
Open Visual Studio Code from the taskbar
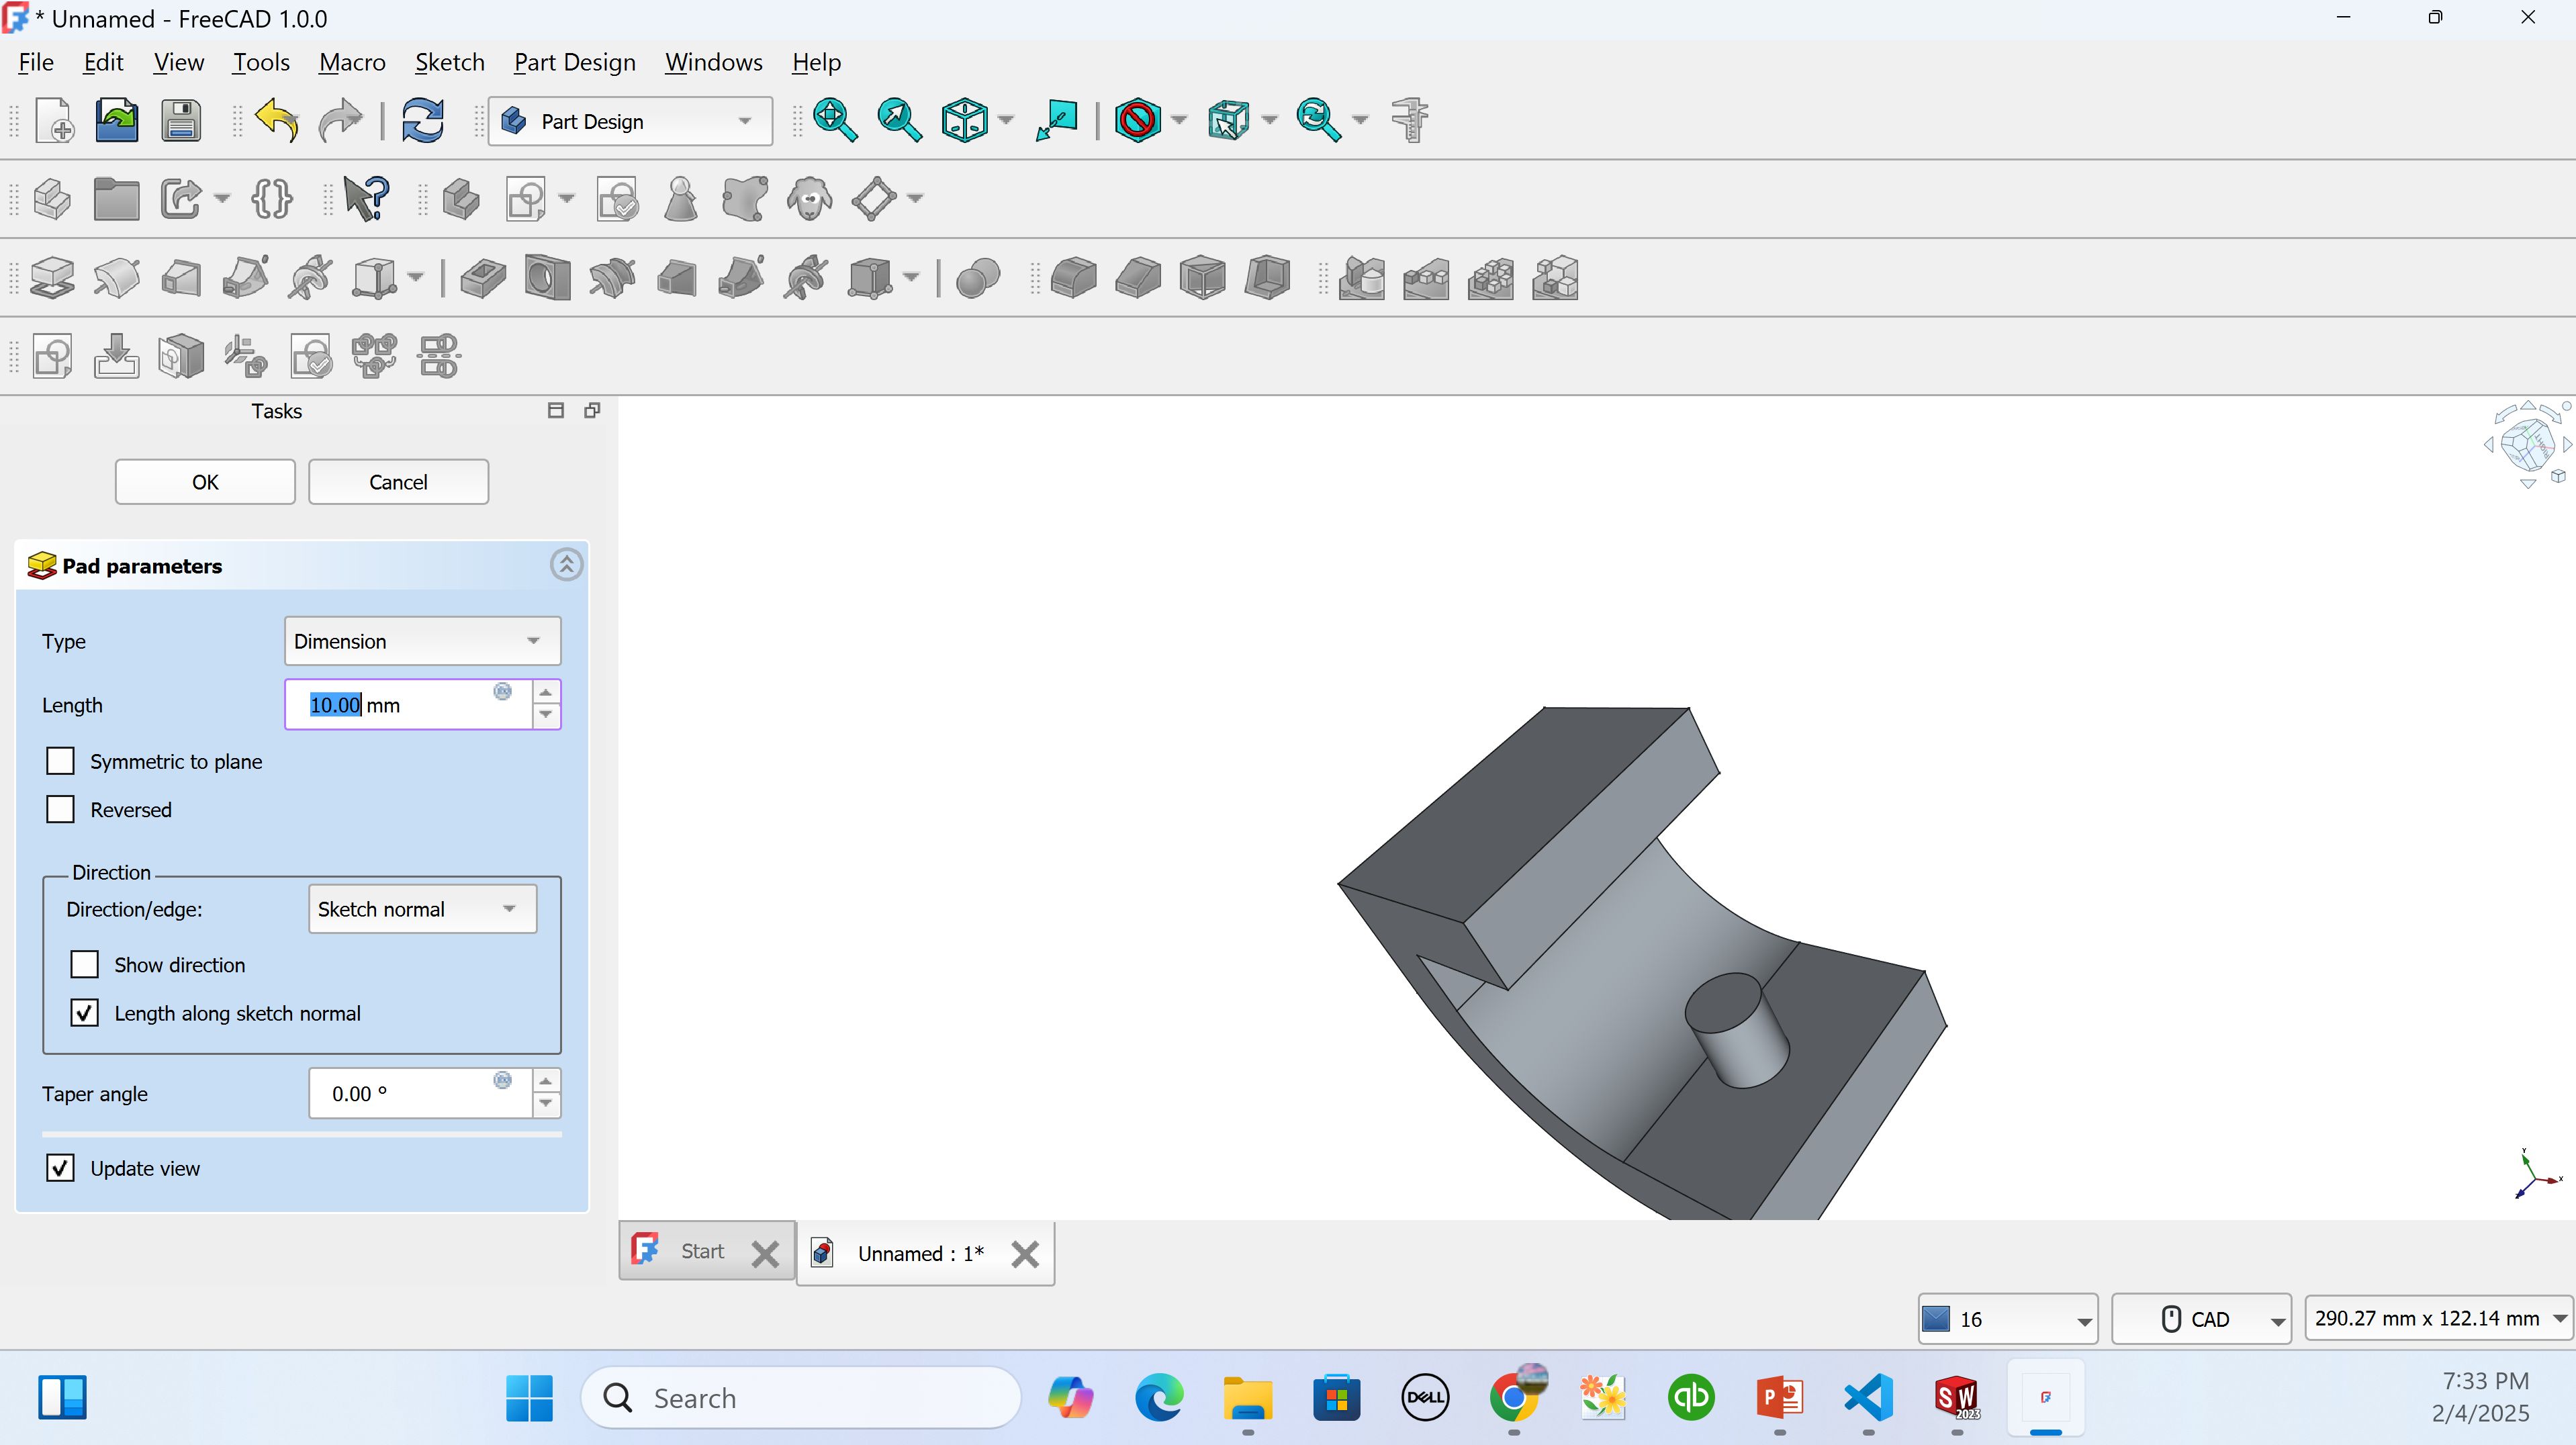tap(1868, 1397)
